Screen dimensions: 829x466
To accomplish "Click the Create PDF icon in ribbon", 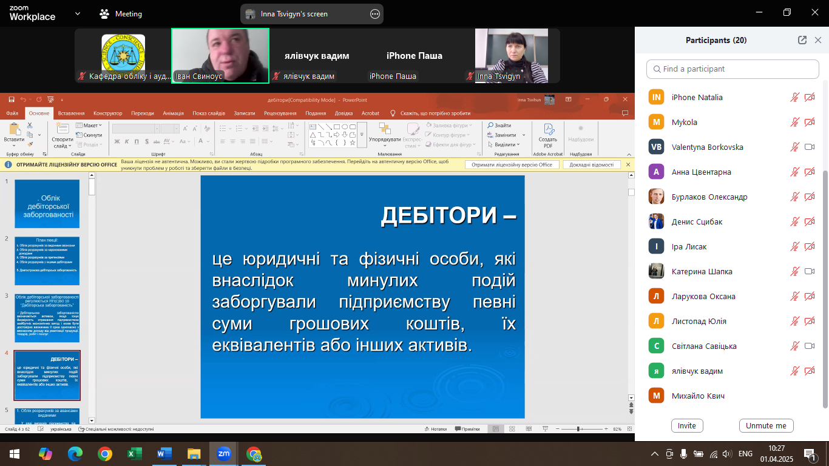I will (x=548, y=131).
